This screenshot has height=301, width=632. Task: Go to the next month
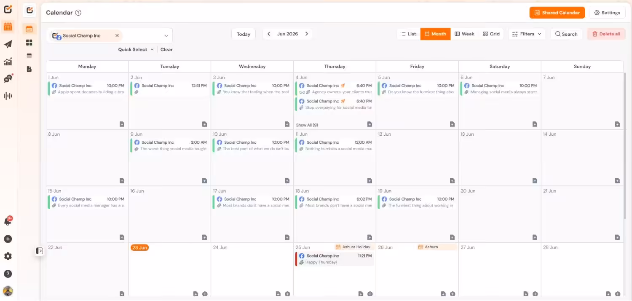[x=307, y=34]
